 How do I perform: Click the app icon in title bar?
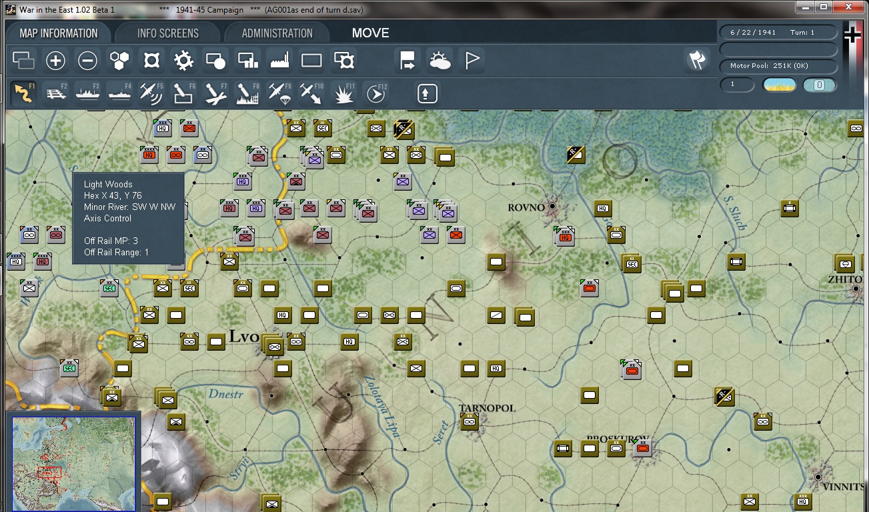click(11, 10)
